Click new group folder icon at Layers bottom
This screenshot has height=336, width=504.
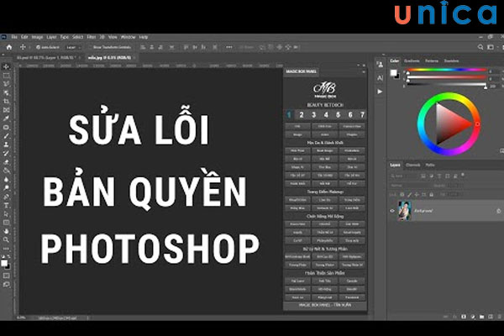coord(481,317)
